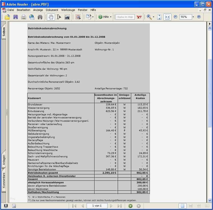Open a file with the folder icon
Image resolution: width=213 pixels, height=210 pixels.
(x=7, y=17)
